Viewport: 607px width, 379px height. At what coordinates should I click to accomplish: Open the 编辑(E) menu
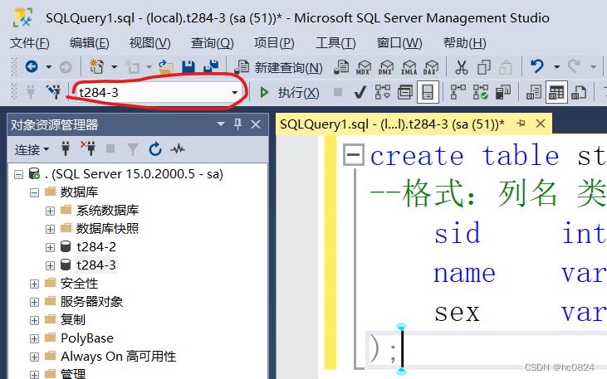tap(90, 43)
